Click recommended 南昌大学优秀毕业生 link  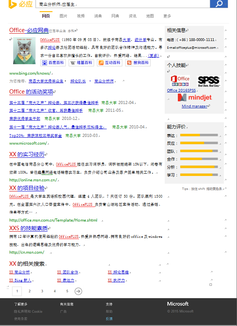click(46, 81)
